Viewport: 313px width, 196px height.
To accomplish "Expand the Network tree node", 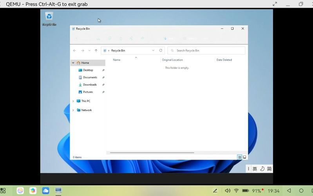I will coord(73,110).
